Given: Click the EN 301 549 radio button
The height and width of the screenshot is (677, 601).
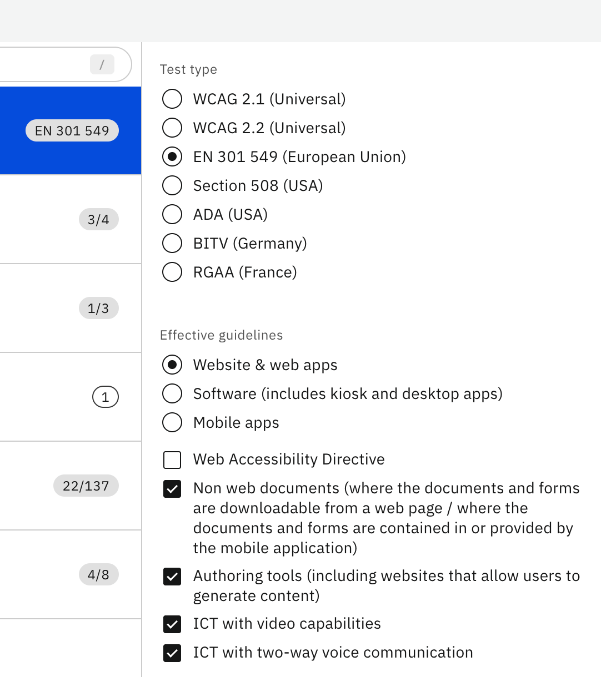Looking at the screenshot, I should click(172, 156).
